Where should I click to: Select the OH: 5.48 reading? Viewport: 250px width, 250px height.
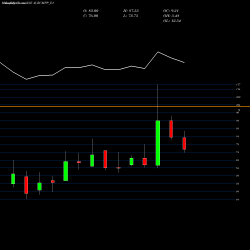coord(171,16)
